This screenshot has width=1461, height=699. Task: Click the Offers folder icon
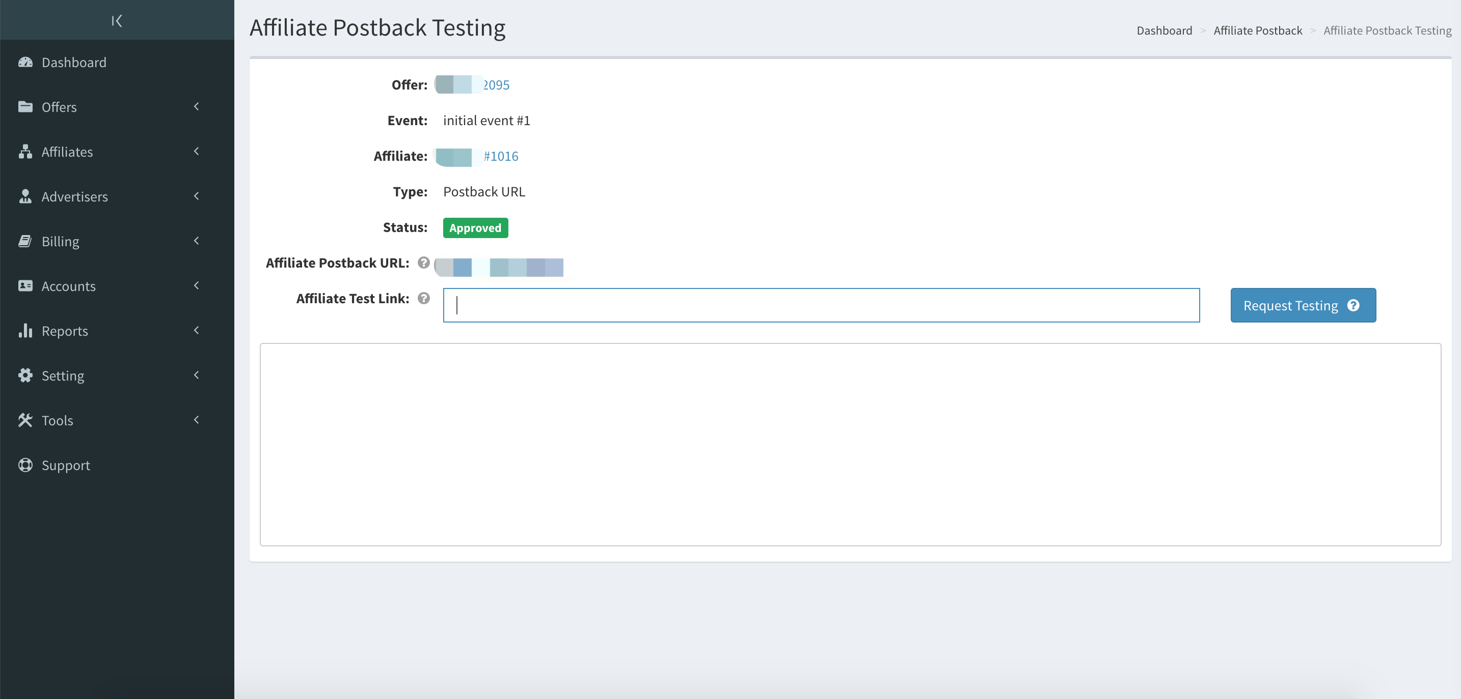point(25,107)
